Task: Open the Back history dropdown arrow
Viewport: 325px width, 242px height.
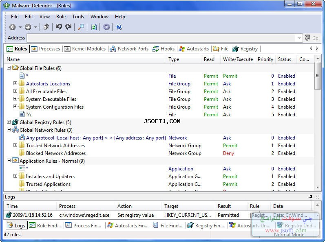Action: [x=20, y=27]
